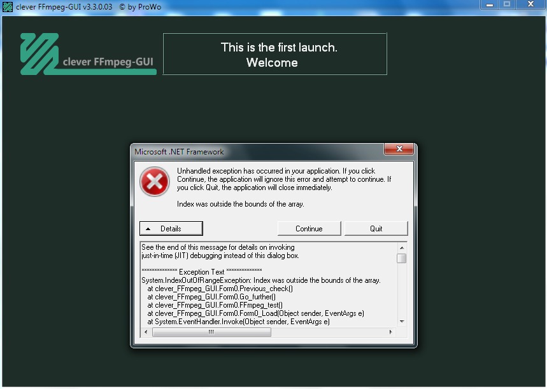Screen dimensions: 547x389
Task: Click the vertical scrollbar thumb in details
Action: 402,259
